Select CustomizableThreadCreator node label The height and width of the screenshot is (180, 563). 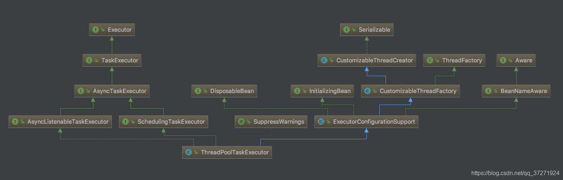tap(375, 60)
